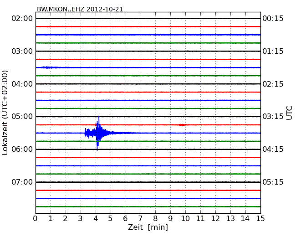
Task: Click the Zeit [min] axis label
Action: coord(148,227)
